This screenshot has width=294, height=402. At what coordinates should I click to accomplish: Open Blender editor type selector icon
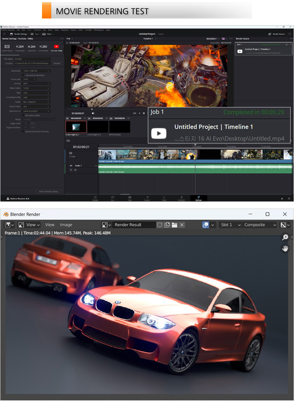coord(9,225)
